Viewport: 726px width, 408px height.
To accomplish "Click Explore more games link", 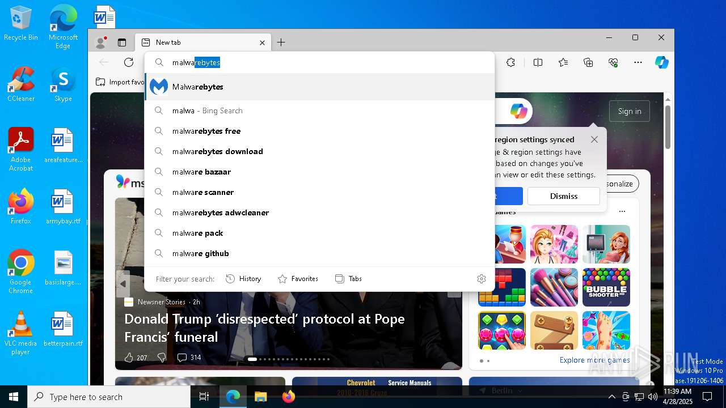I will tap(594, 360).
